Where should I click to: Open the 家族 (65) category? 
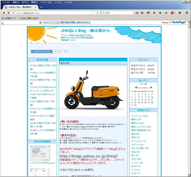pos(135,134)
